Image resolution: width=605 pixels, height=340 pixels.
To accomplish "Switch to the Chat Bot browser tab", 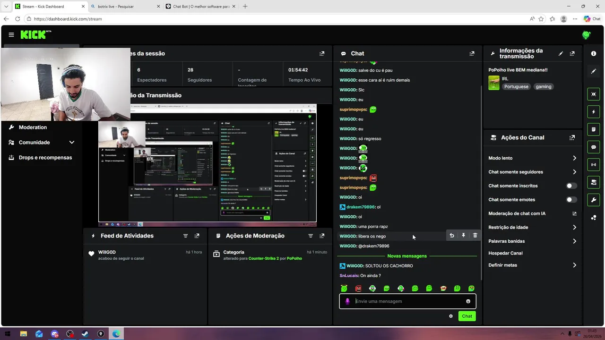I will point(199,7).
